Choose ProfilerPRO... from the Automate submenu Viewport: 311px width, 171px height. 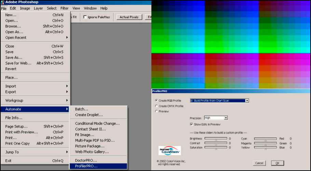click(x=86, y=166)
